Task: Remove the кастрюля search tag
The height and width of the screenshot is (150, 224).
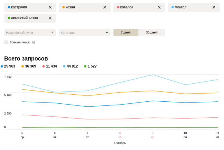Action: [x=50, y=7]
